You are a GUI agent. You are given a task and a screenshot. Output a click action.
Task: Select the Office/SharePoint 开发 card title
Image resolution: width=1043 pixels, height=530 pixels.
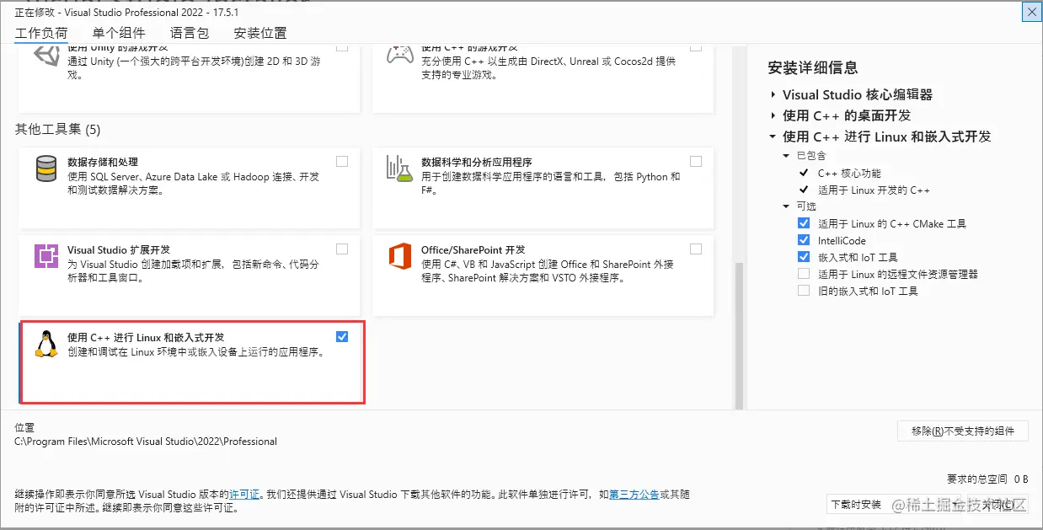[473, 250]
